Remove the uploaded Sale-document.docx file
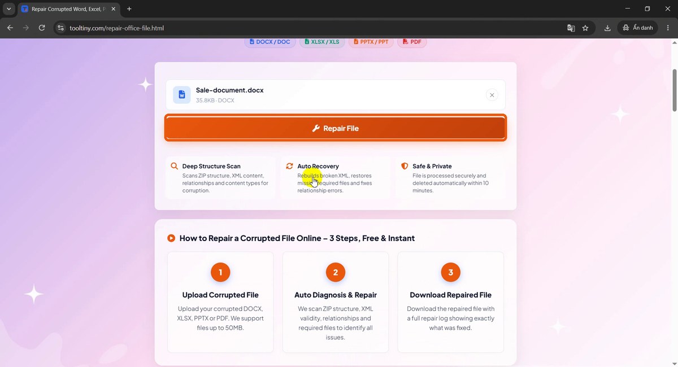Screen dimensions: 678x367 pyautogui.click(x=492, y=95)
